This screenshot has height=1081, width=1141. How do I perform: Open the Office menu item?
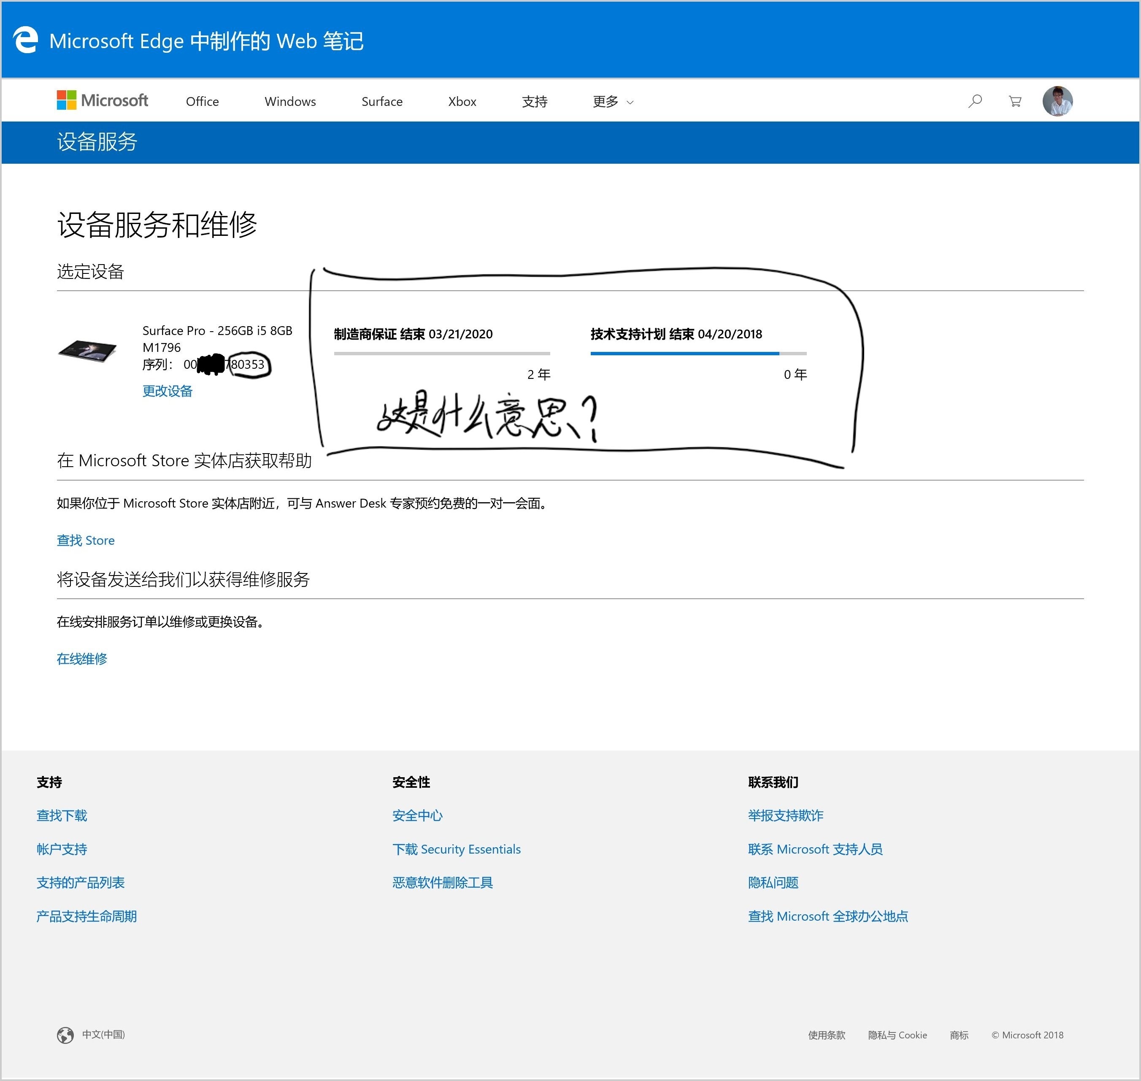point(202,102)
